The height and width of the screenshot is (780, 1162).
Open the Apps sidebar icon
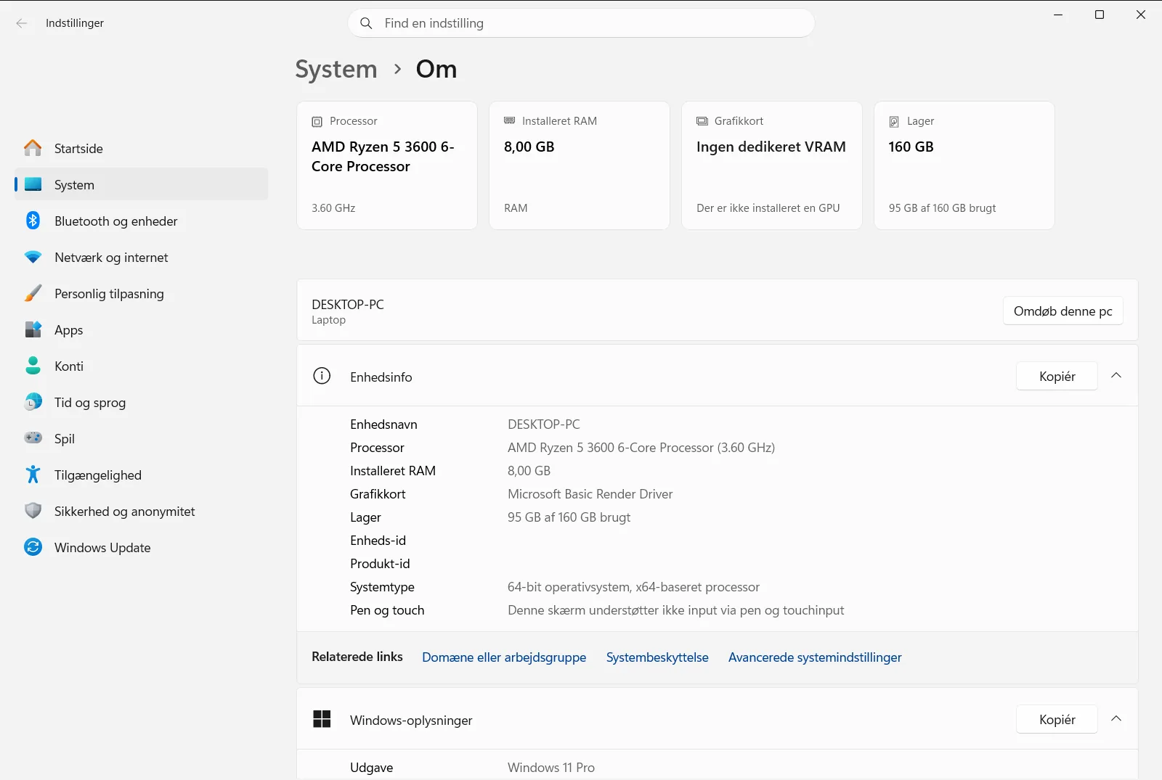[x=33, y=329]
